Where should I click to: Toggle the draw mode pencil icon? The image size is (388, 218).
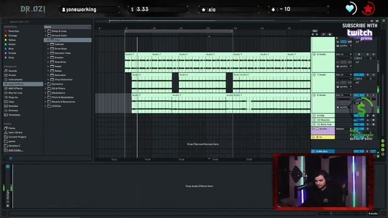tap(323, 35)
